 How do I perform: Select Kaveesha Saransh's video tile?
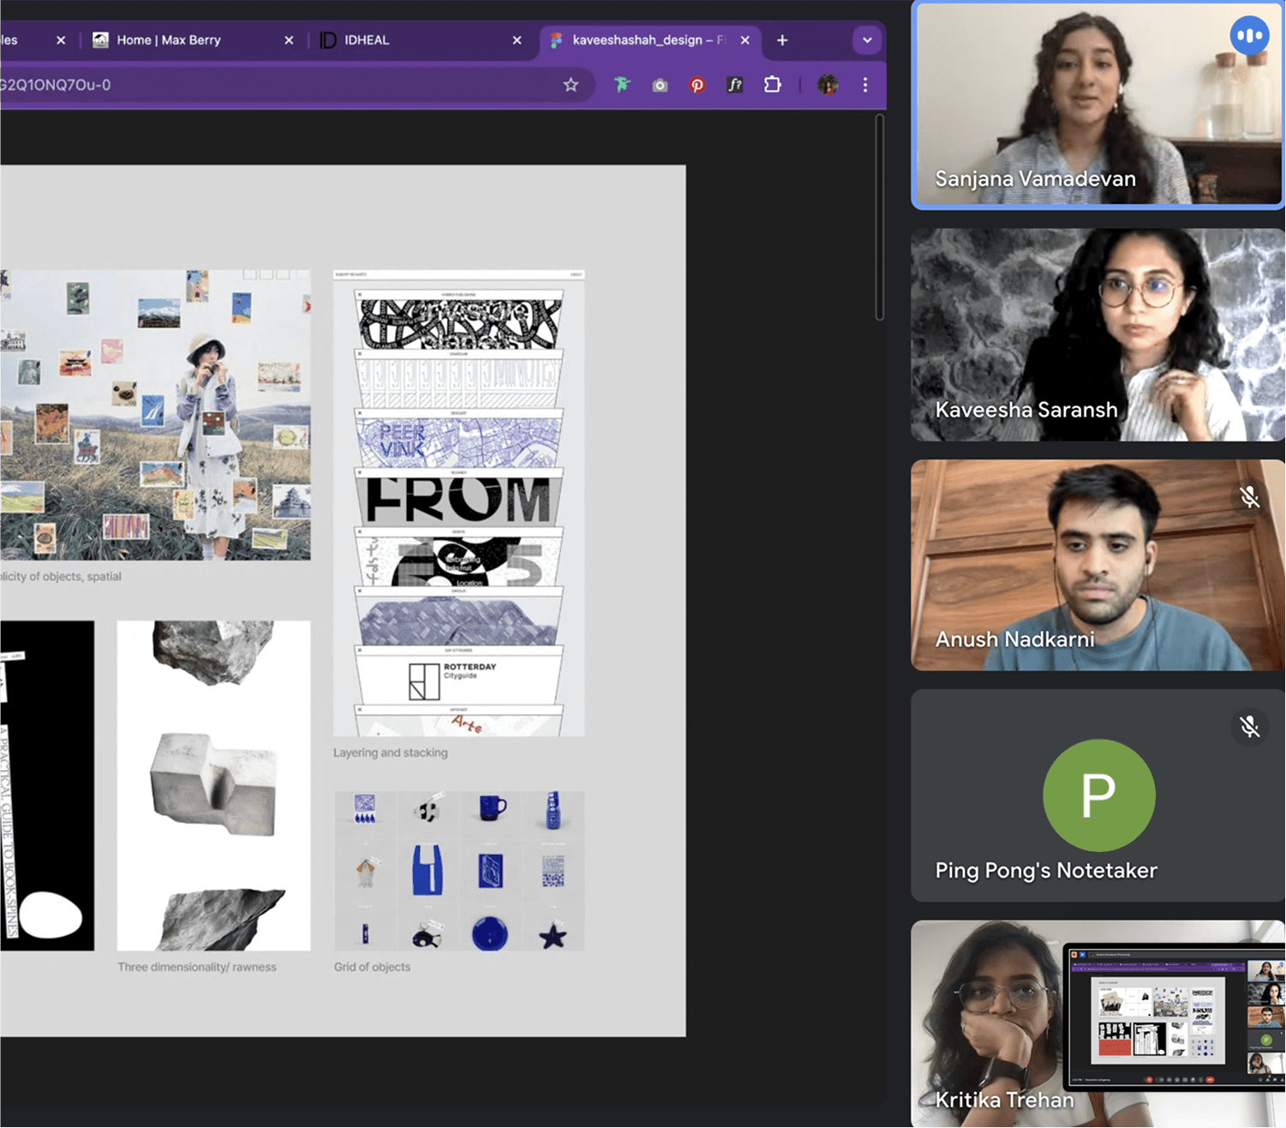pos(1097,334)
